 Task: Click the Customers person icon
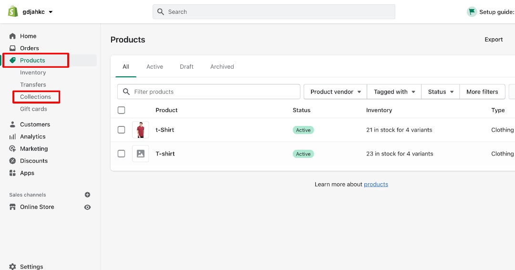tap(12, 125)
